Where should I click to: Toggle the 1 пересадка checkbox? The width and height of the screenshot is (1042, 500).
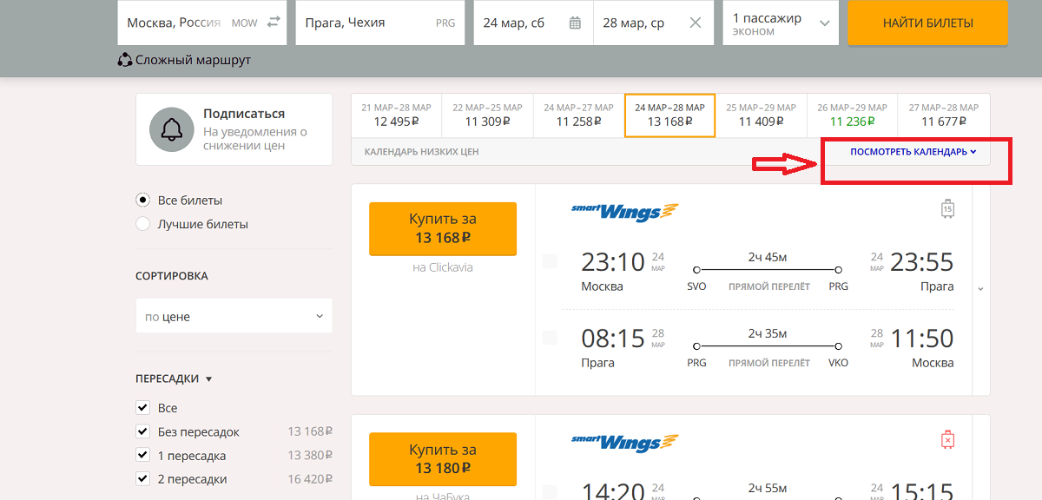143,456
